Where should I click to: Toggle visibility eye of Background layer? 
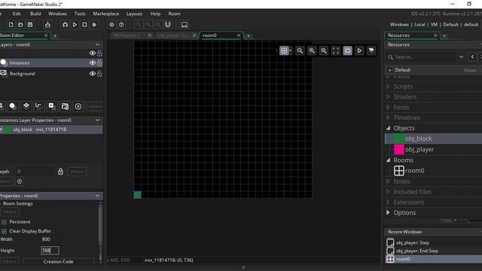tap(92, 74)
